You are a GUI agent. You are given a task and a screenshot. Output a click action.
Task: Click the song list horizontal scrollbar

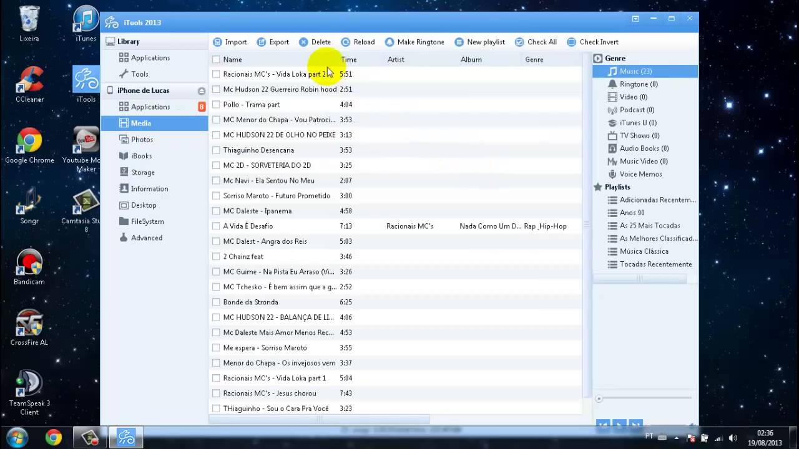[320, 419]
